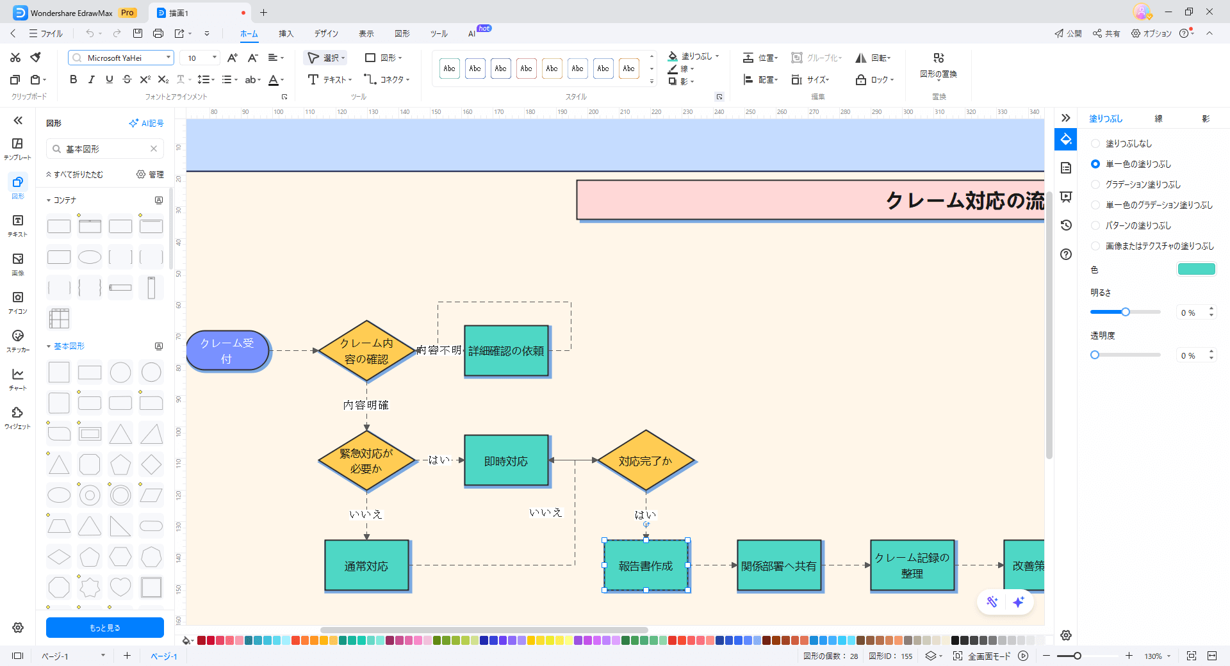The image size is (1230, 666).
Task: Select the pattern fill option
Action: pos(1095,225)
